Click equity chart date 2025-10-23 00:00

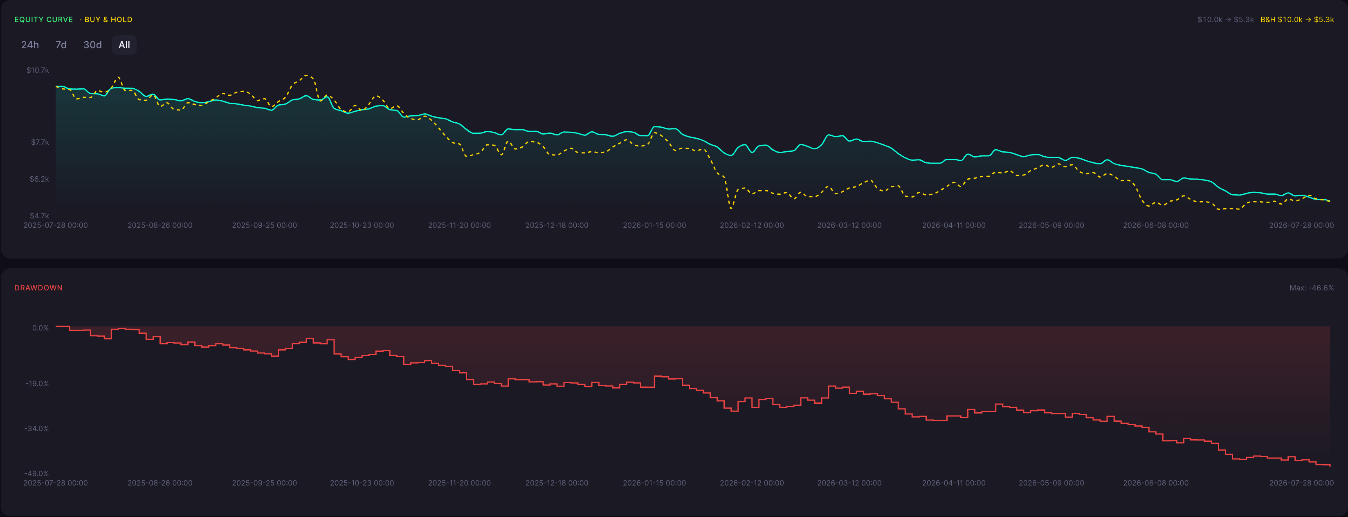tap(362, 225)
